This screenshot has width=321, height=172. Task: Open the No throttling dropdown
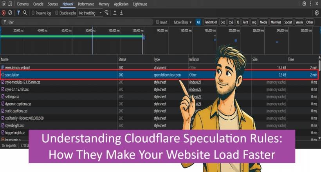[90, 13]
